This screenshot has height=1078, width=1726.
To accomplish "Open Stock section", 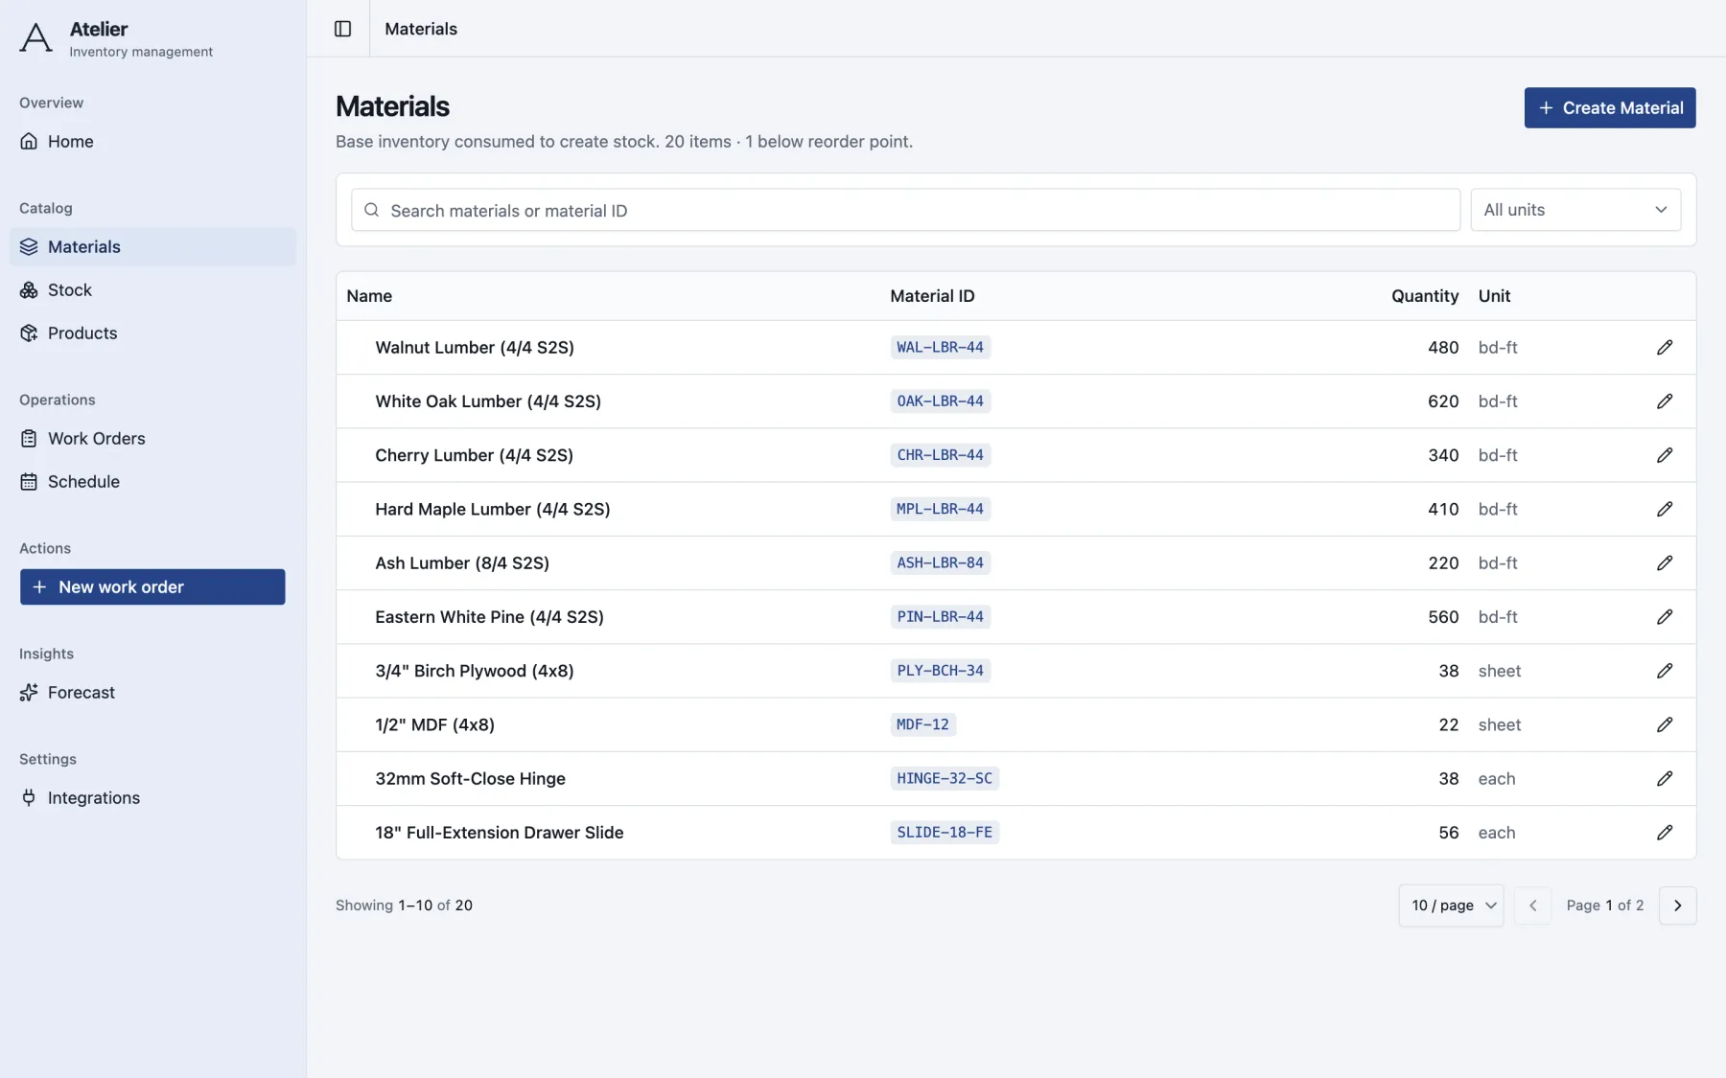I will pos(152,290).
